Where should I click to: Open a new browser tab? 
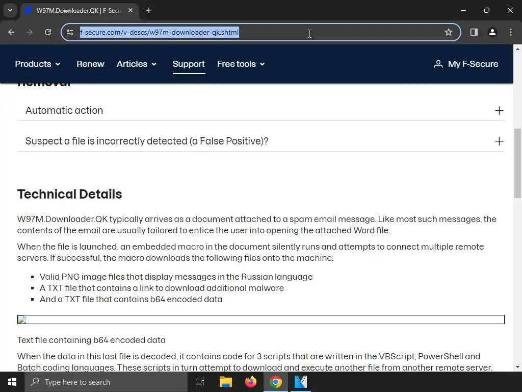tap(149, 10)
